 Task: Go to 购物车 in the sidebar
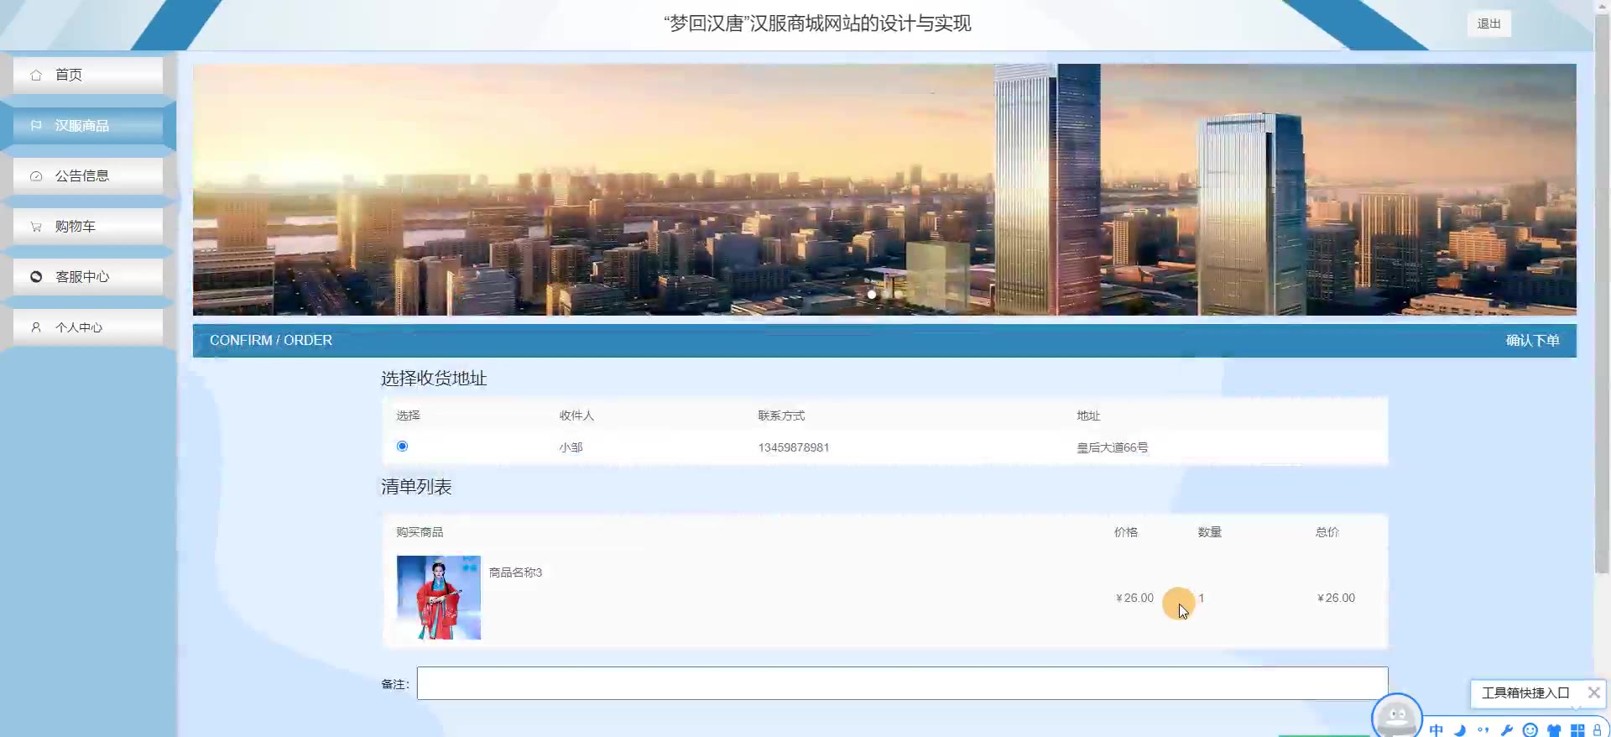click(88, 227)
